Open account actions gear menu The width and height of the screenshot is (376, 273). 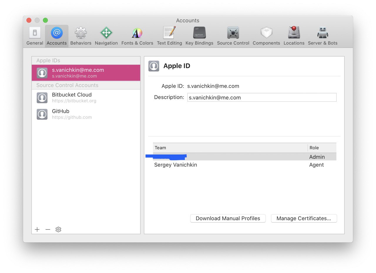point(58,230)
